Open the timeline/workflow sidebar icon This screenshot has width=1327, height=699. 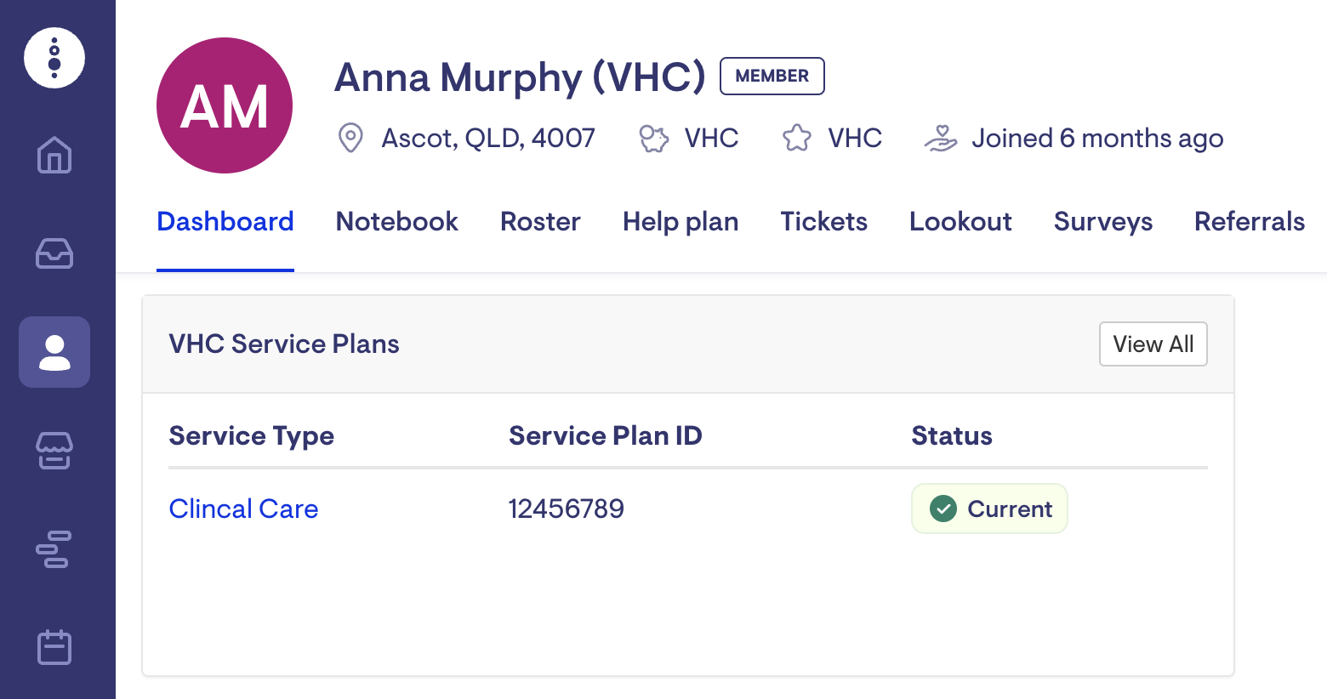54,549
